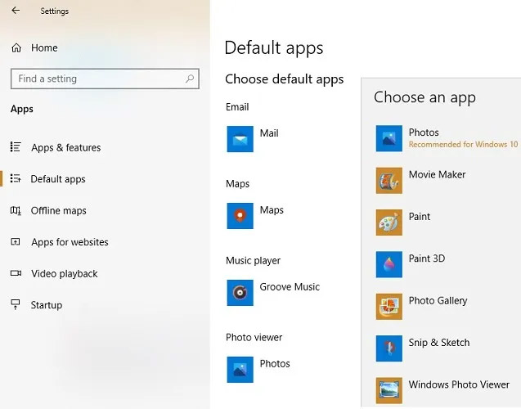Click the Groove Music app icon
Viewport: 521px width, 409px height.
[240, 293]
